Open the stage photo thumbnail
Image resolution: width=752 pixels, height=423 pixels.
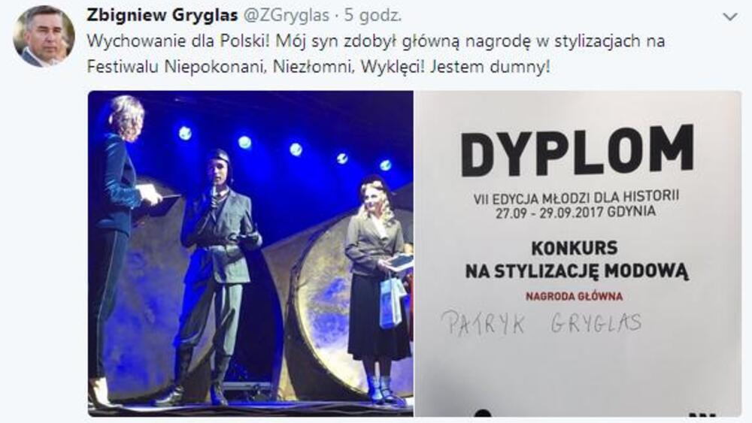[250, 253]
